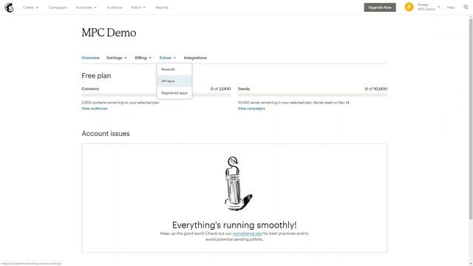Click the MPC Demo page heading

(109, 33)
